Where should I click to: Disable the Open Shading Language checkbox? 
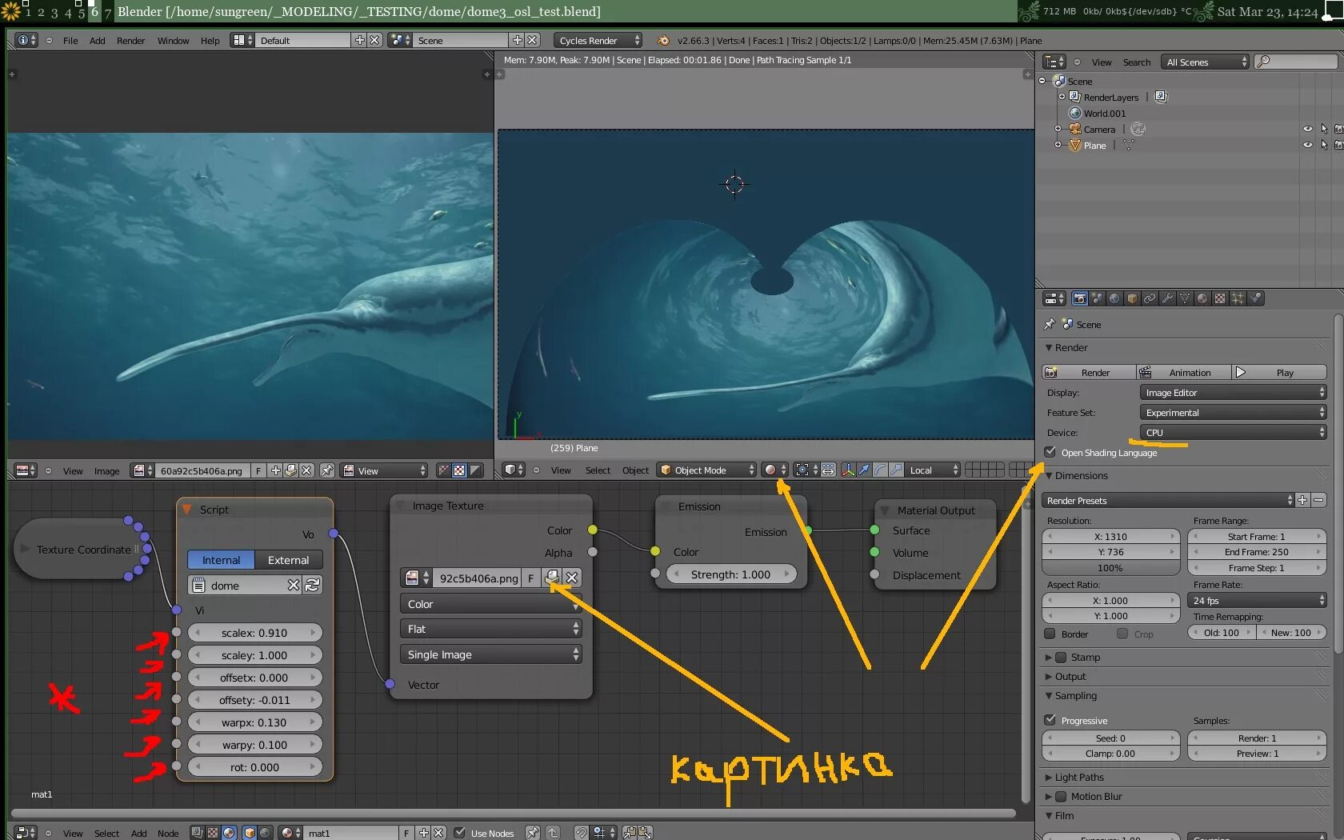(1050, 452)
